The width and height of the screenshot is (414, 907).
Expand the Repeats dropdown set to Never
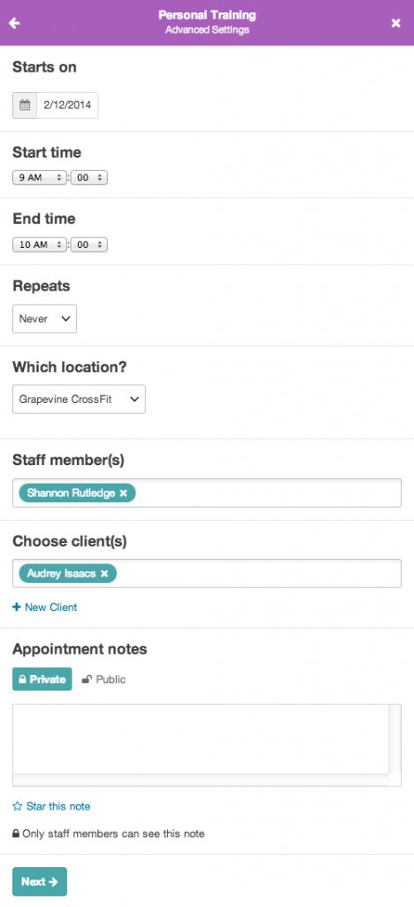click(44, 319)
